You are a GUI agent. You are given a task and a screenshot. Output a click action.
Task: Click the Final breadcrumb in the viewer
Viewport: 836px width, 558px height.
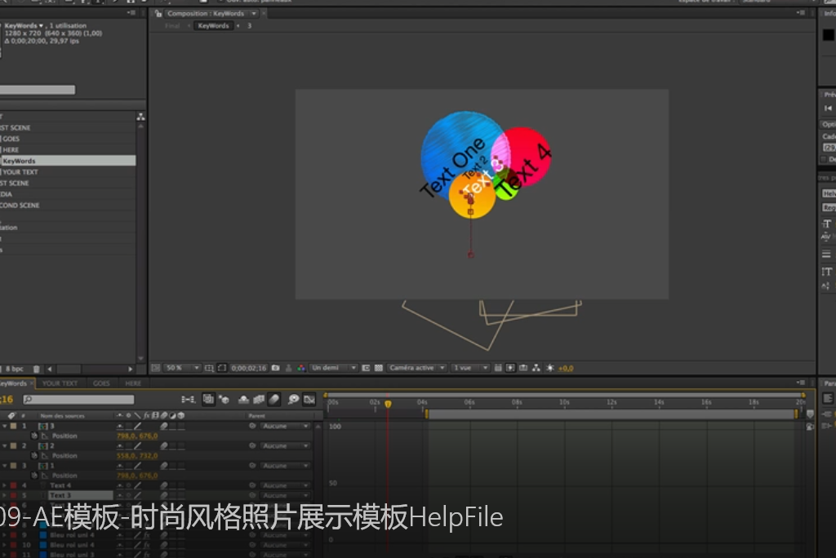coord(172,25)
